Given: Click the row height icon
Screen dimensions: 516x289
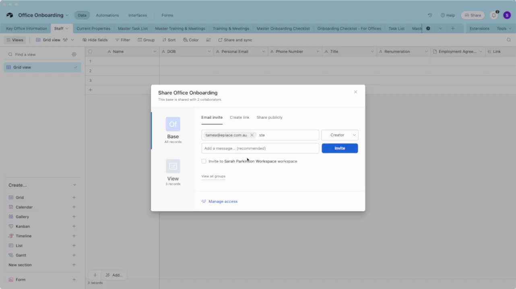Looking at the screenshot, I should pos(208,40).
